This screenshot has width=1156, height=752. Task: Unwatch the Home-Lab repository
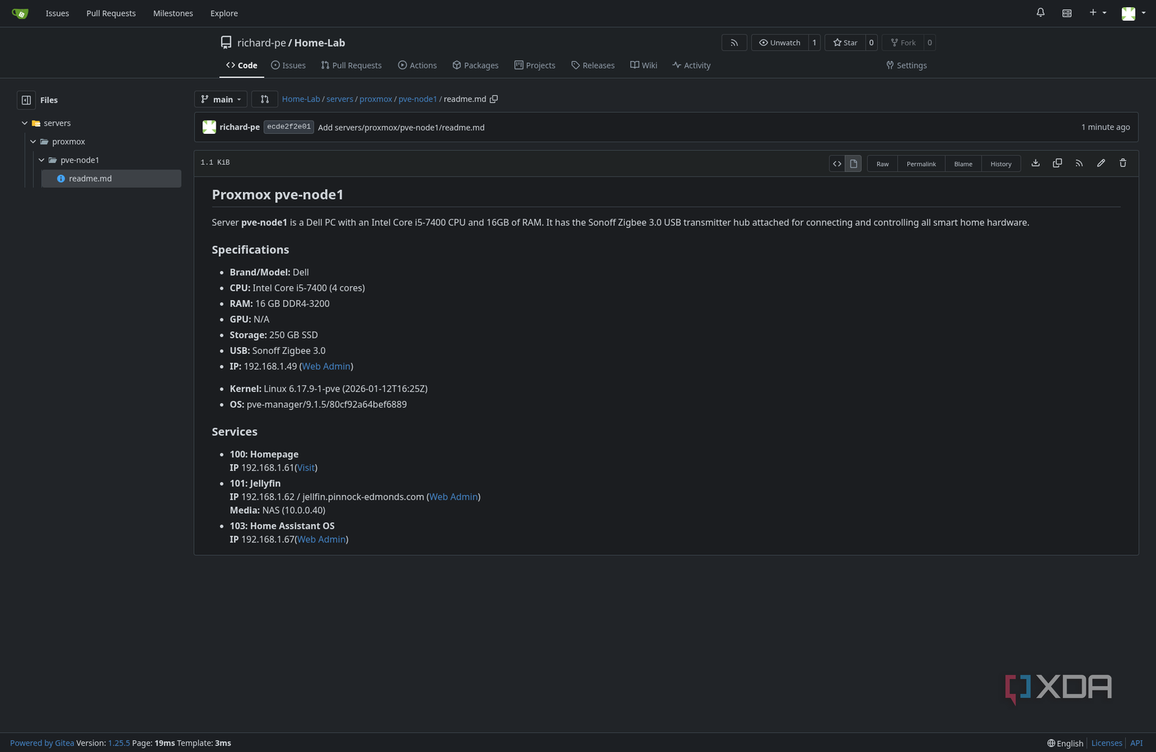(780, 43)
